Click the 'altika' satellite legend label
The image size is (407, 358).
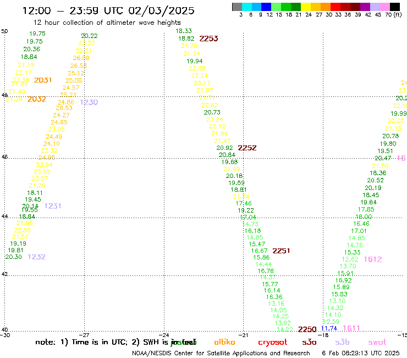pos(224,342)
